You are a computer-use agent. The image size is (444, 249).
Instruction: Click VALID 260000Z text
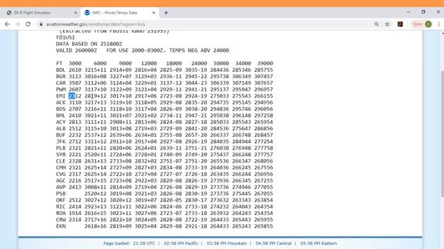[x=76, y=50]
